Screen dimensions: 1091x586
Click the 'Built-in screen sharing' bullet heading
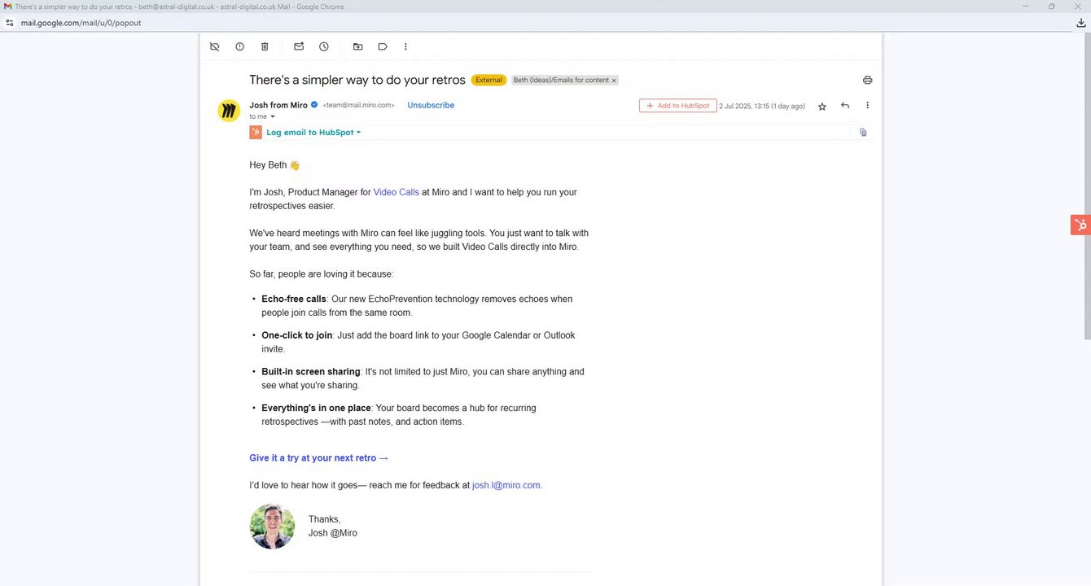(311, 372)
